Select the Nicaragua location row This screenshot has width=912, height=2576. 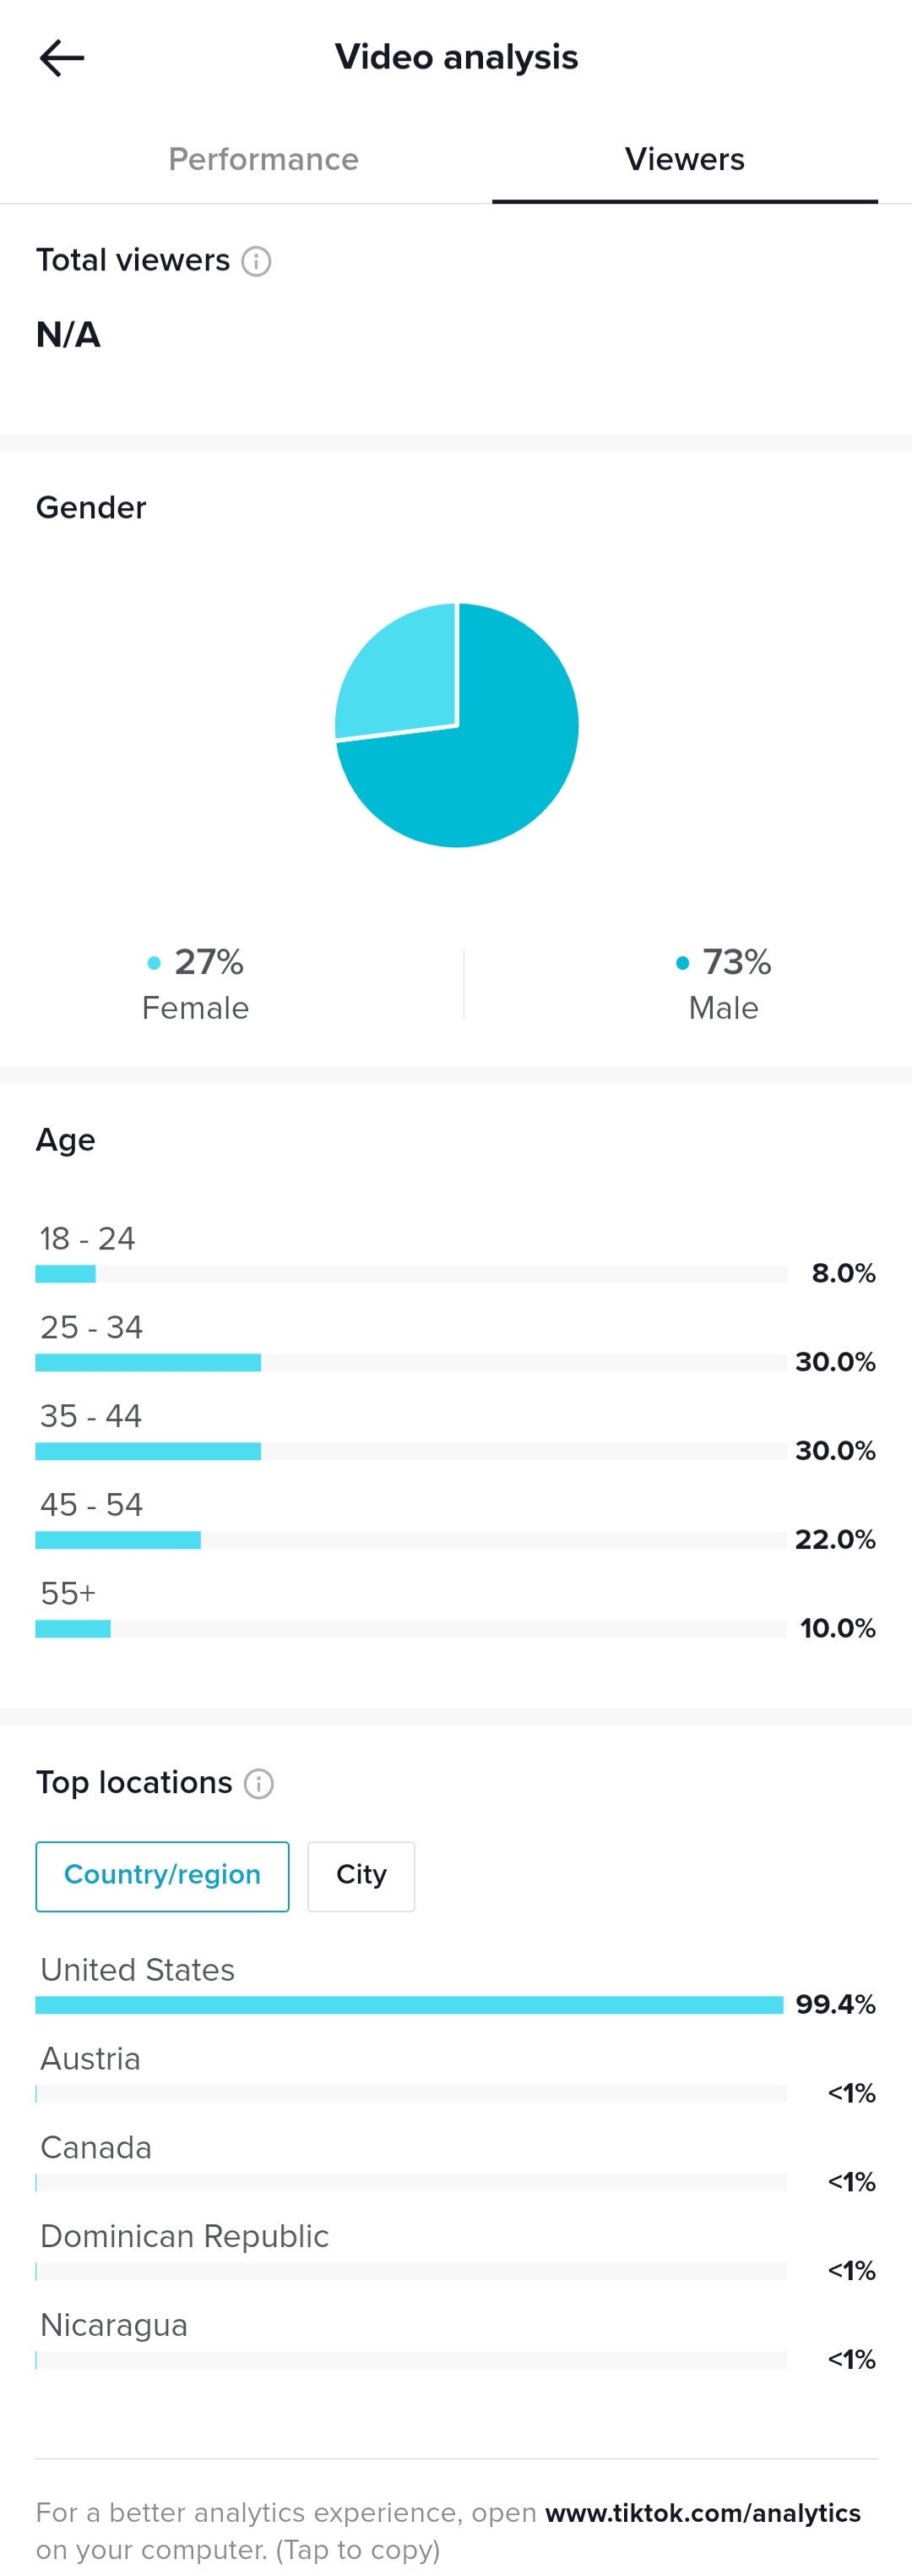tap(455, 2342)
